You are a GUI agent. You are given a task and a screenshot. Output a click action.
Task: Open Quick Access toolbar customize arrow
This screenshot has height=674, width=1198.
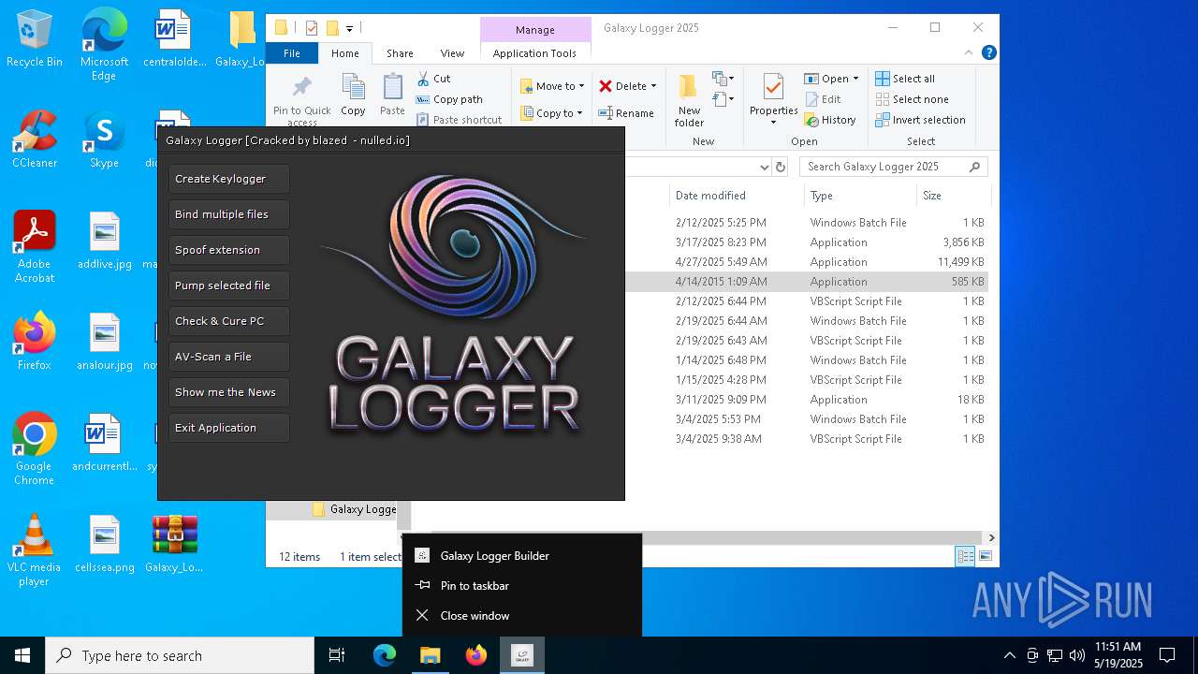tap(349, 29)
